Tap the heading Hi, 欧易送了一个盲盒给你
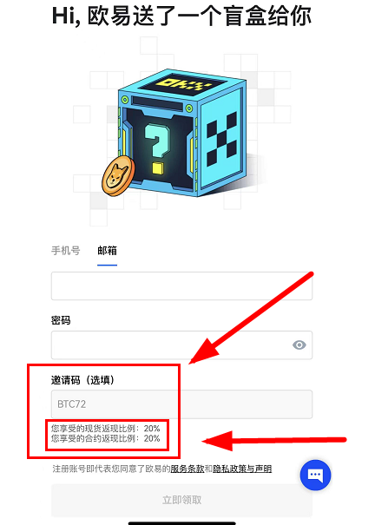Image resolution: width=375 pixels, height=525 pixels. tap(181, 16)
